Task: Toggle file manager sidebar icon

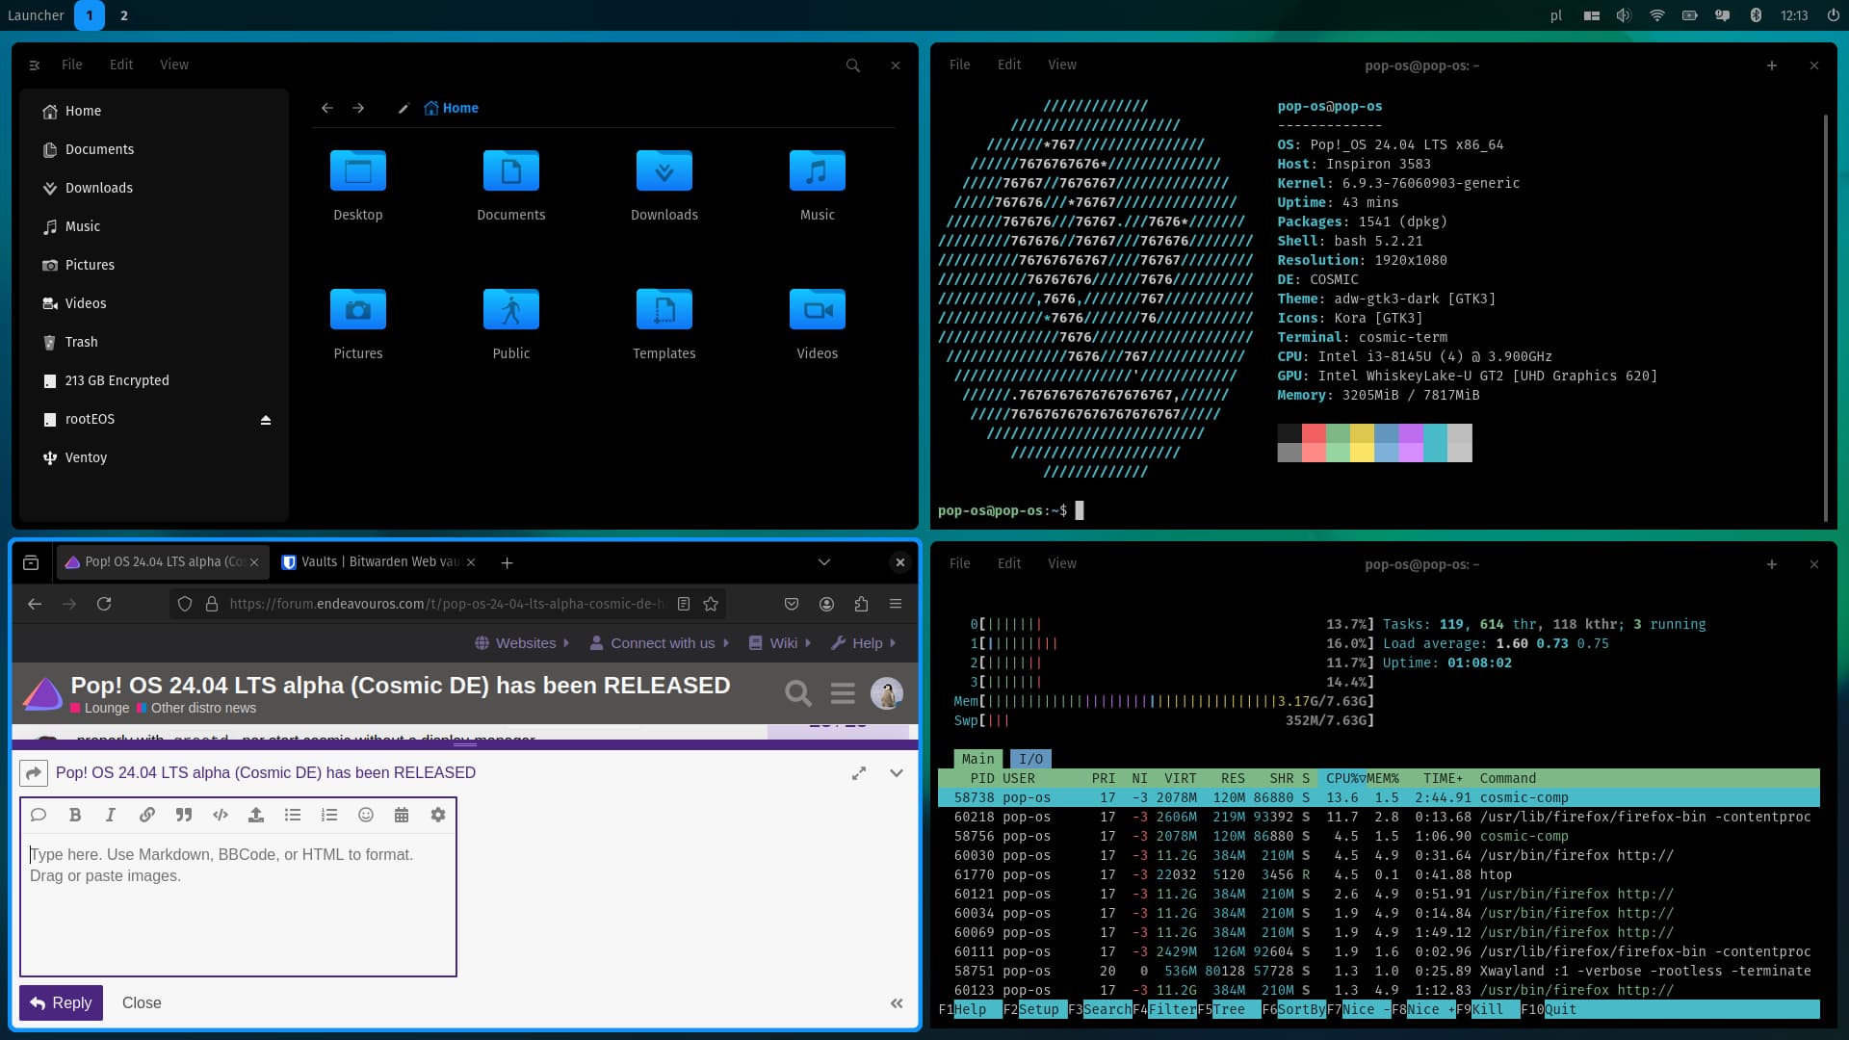Action: [35, 65]
